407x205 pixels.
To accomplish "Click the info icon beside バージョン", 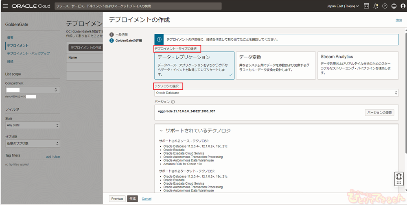I will tap(173, 102).
